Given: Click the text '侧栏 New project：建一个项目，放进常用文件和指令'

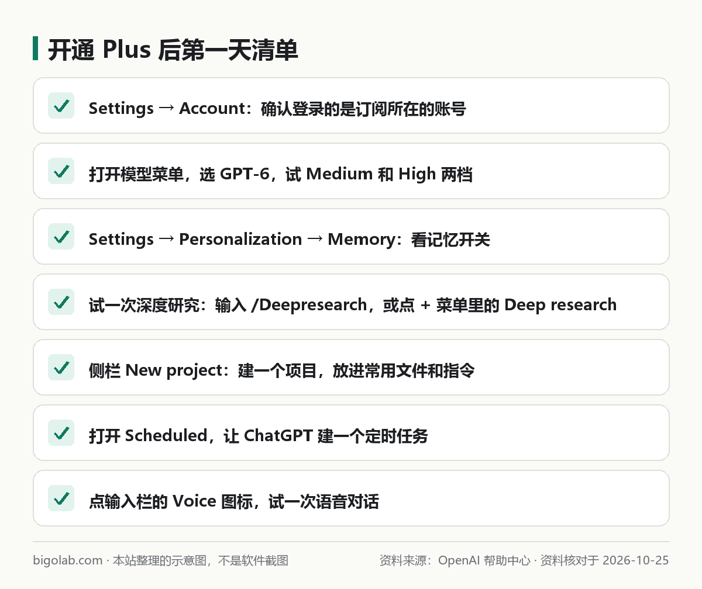Looking at the screenshot, I should click(x=281, y=370).
